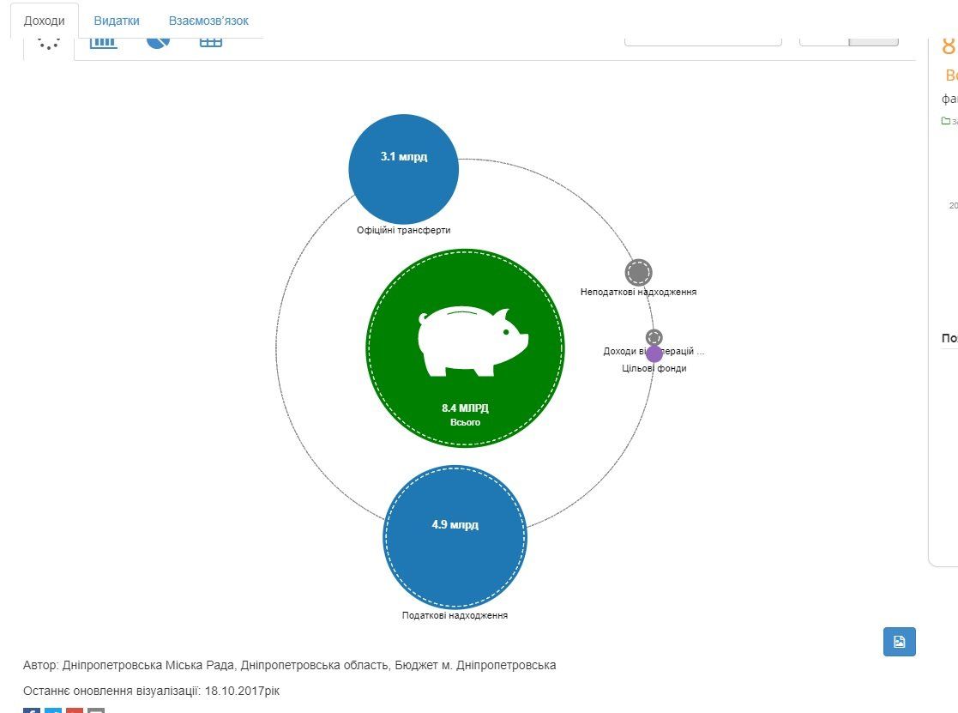Click the gray Неподаткові надходження bubble

coord(638,273)
